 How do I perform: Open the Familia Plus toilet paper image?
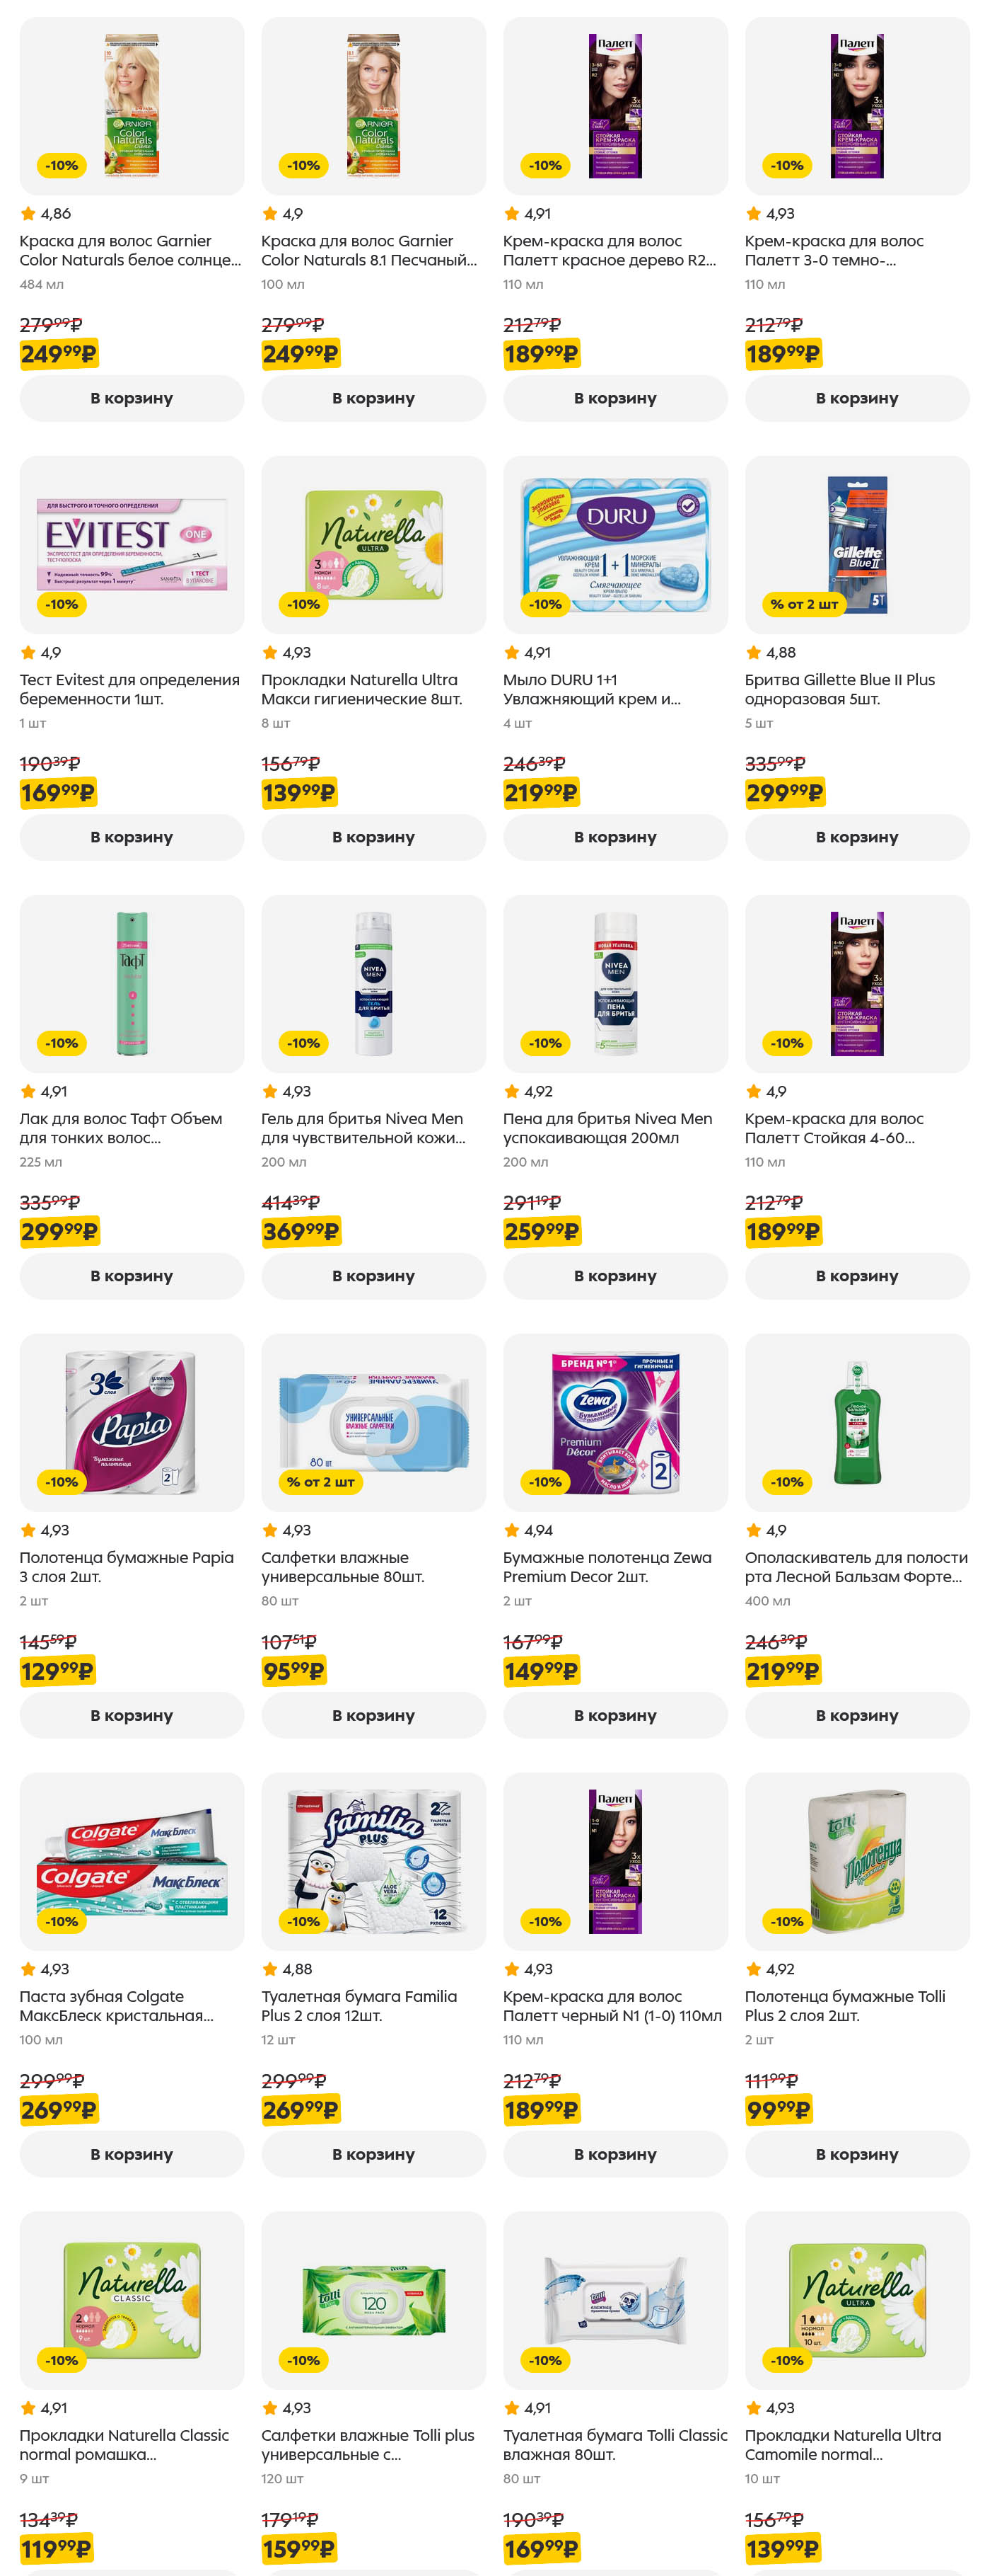pyautogui.click(x=373, y=1861)
